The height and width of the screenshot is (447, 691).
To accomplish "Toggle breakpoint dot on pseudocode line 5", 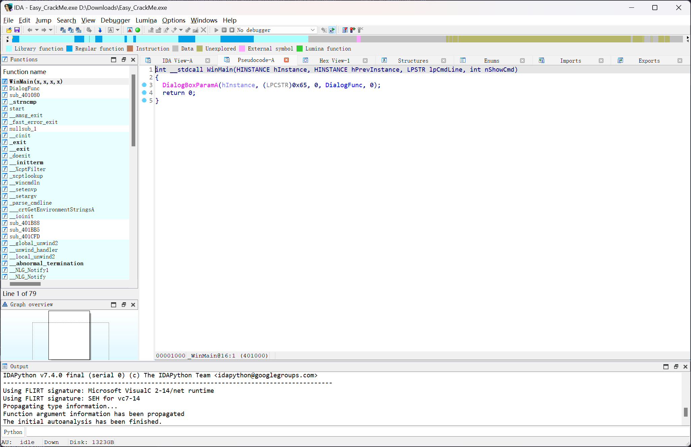I will click(144, 100).
